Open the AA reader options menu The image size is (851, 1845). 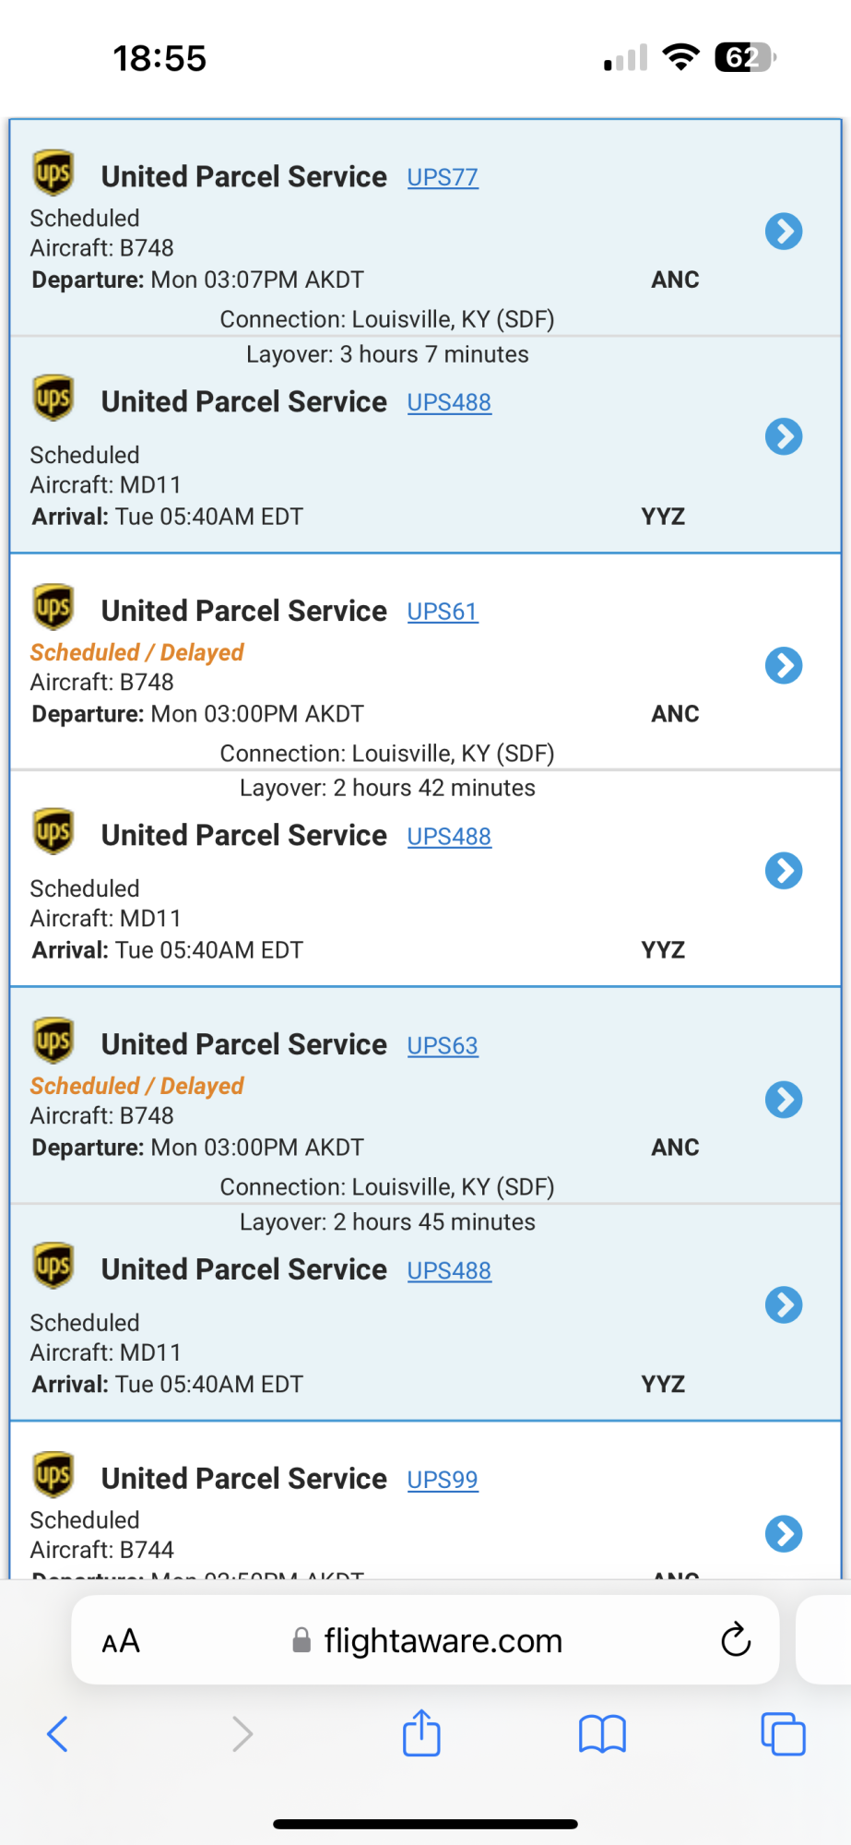click(121, 1641)
